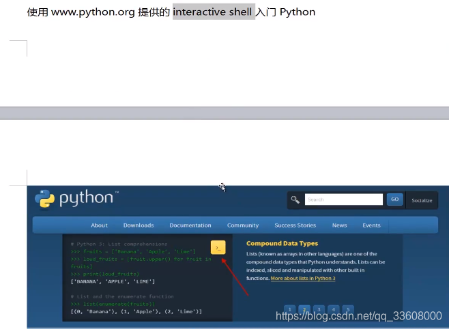Click the highlighted 'interactive shell' text
This screenshot has width=449, height=329.
212,12
